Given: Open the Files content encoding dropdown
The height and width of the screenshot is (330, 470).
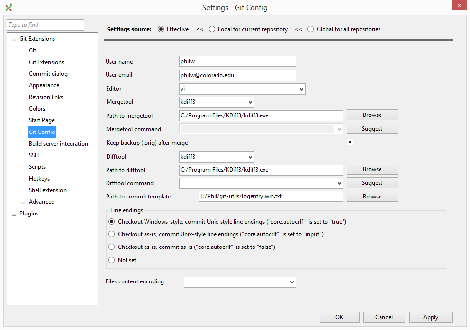Looking at the screenshot, I should 240,282.
